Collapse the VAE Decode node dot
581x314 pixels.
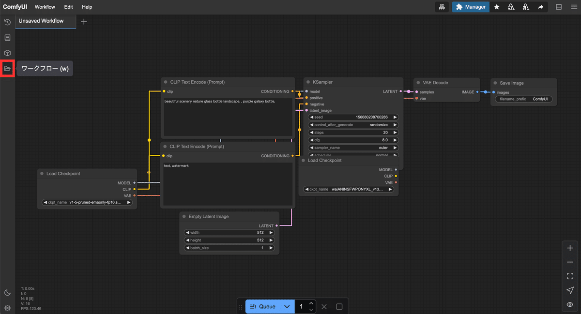417,83
